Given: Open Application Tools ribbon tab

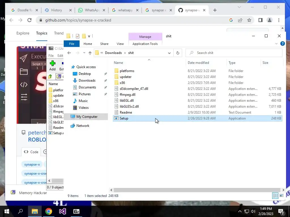Looking at the screenshot, I should pos(145,44).
